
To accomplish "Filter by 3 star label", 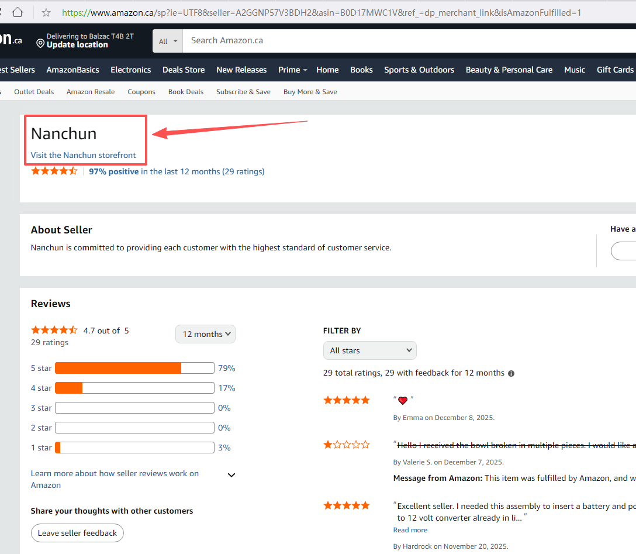I will click(42, 408).
